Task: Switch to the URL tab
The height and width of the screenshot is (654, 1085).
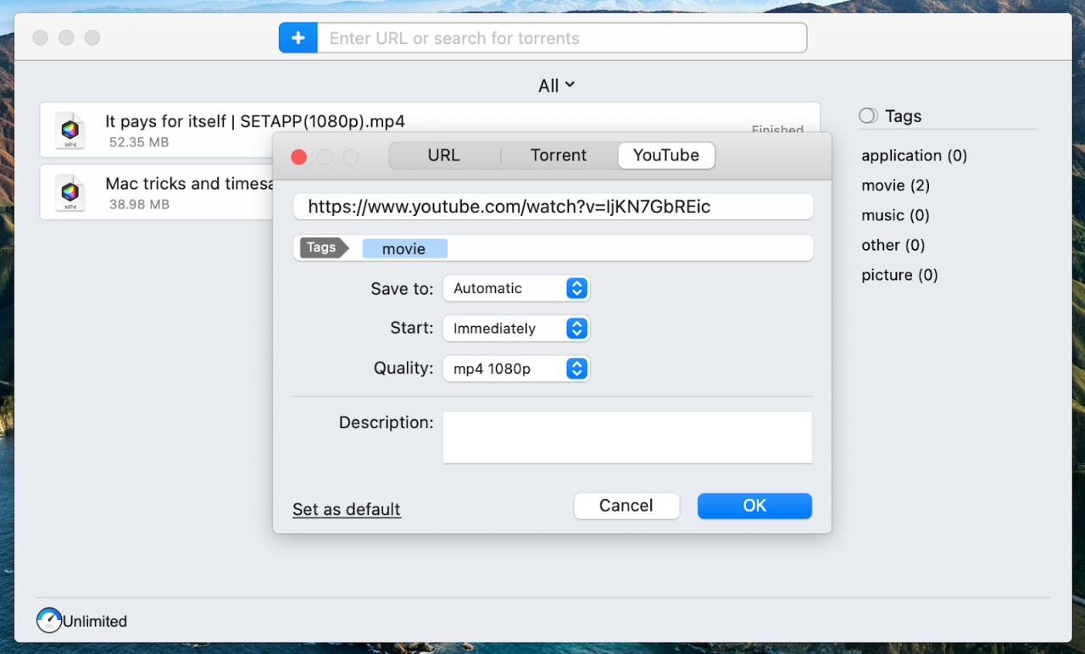Action: click(444, 155)
